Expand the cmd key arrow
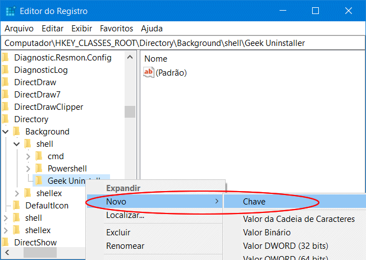 28,156
